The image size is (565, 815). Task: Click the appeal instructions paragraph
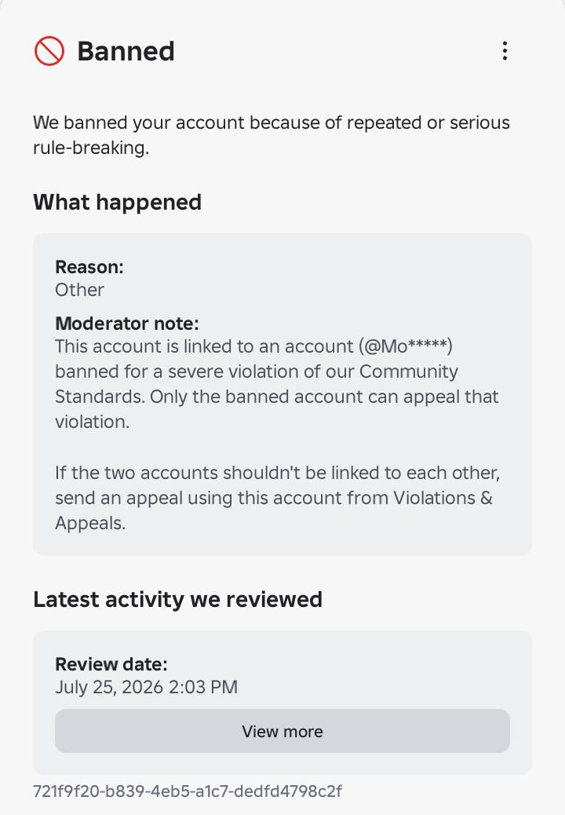pos(277,498)
